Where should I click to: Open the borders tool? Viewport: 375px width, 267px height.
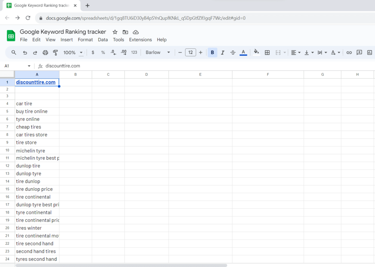click(x=267, y=52)
